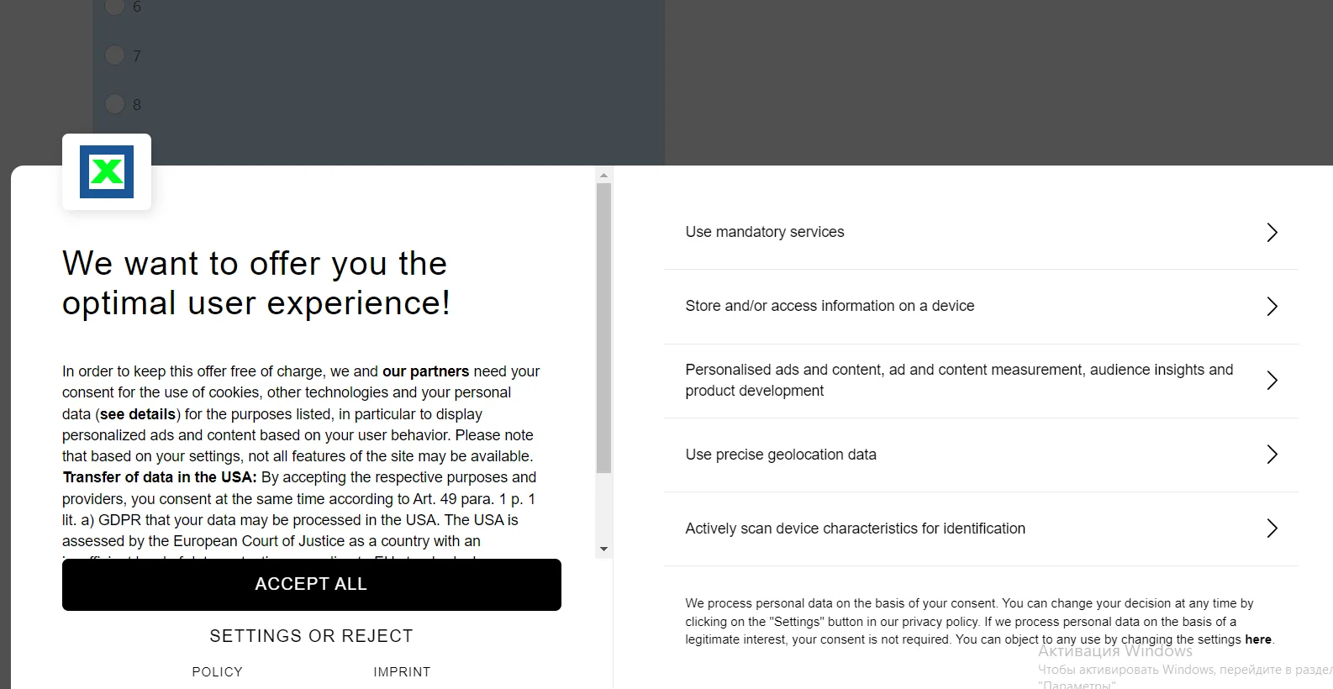
Task: Click the 'Use mandatory services' row label
Action: (765, 232)
